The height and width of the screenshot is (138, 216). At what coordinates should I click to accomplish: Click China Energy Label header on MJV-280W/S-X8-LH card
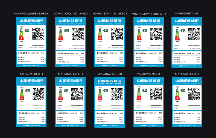[x=149, y=81]
